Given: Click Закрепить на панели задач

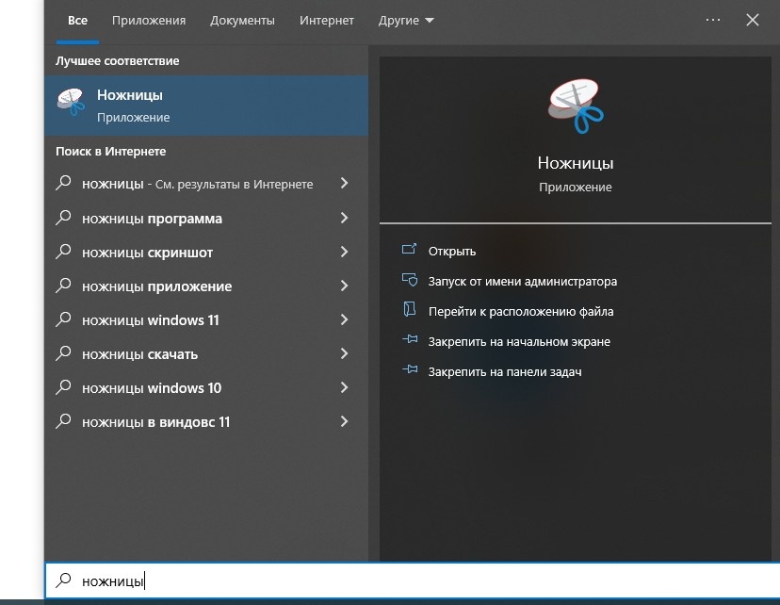Looking at the screenshot, I should tap(505, 371).
